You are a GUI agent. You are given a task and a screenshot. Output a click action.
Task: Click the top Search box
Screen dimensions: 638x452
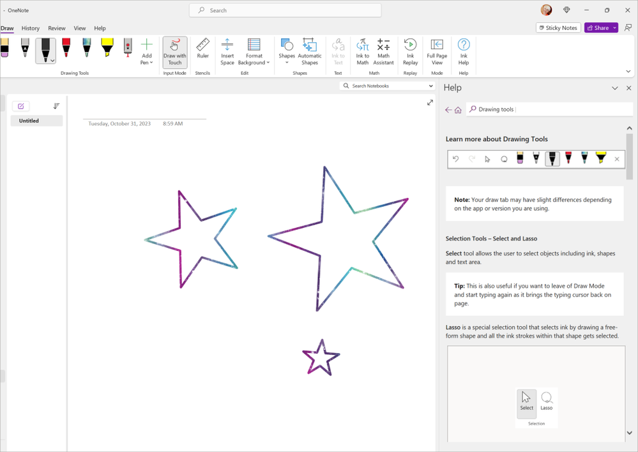point(285,10)
